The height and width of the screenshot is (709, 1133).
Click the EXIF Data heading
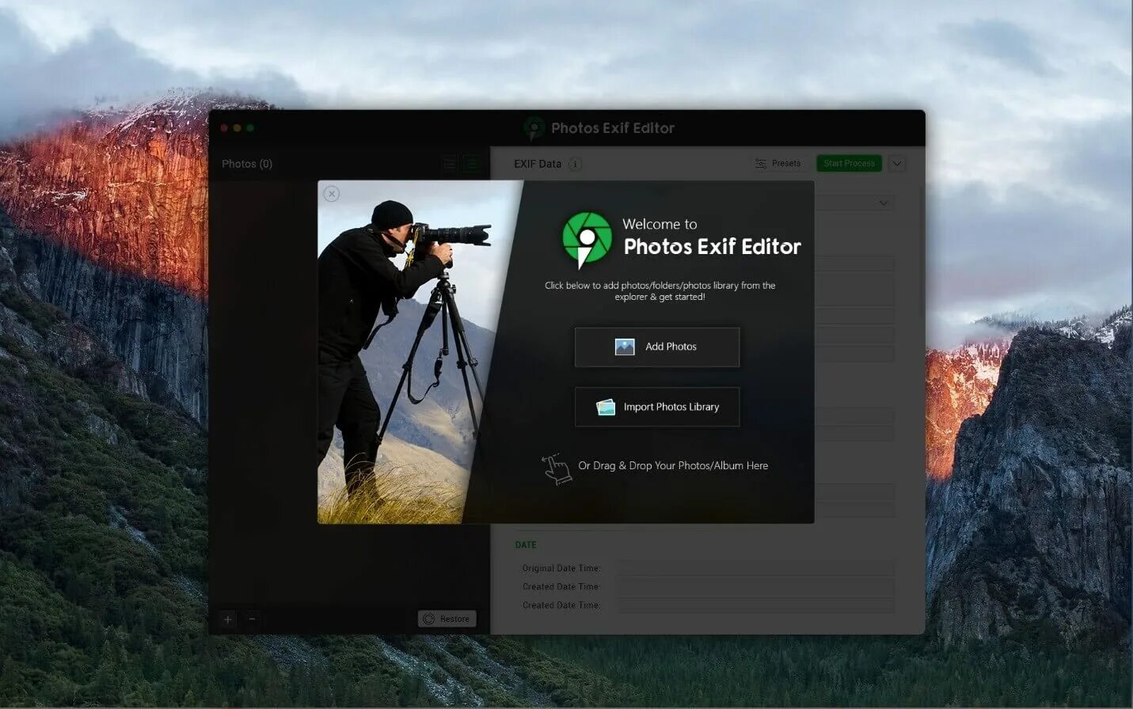coord(538,164)
